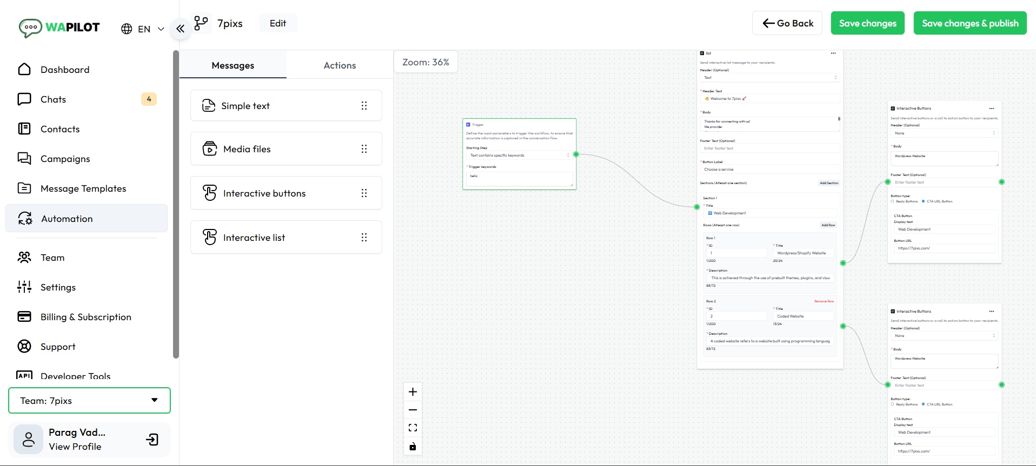Toggle the canvas lock icon
This screenshot has height=466, width=1036.
point(413,446)
